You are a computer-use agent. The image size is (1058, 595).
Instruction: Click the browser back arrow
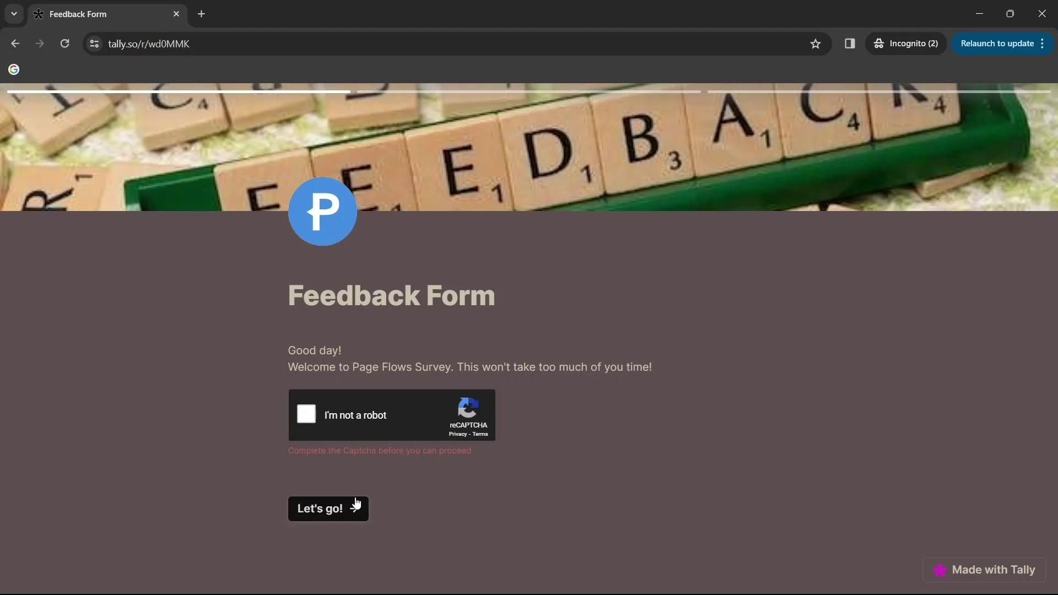15,44
